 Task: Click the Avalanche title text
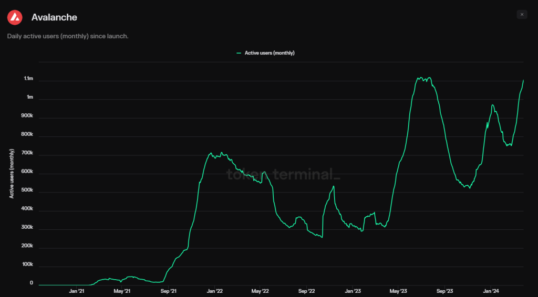click(54, 17)
